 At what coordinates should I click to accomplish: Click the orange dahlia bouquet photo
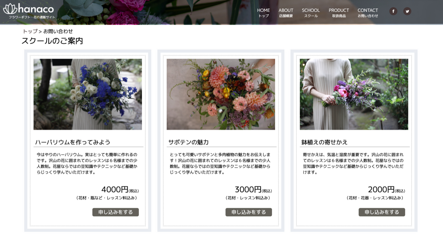221,94
